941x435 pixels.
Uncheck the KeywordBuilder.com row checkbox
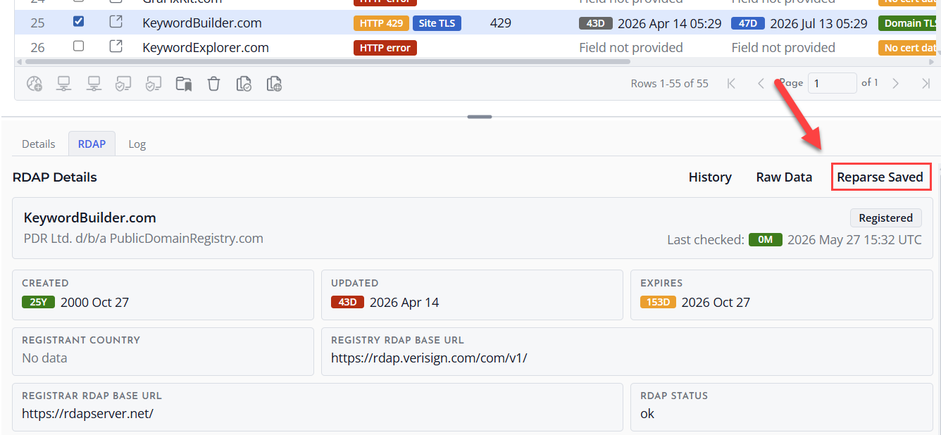[78, 22]
